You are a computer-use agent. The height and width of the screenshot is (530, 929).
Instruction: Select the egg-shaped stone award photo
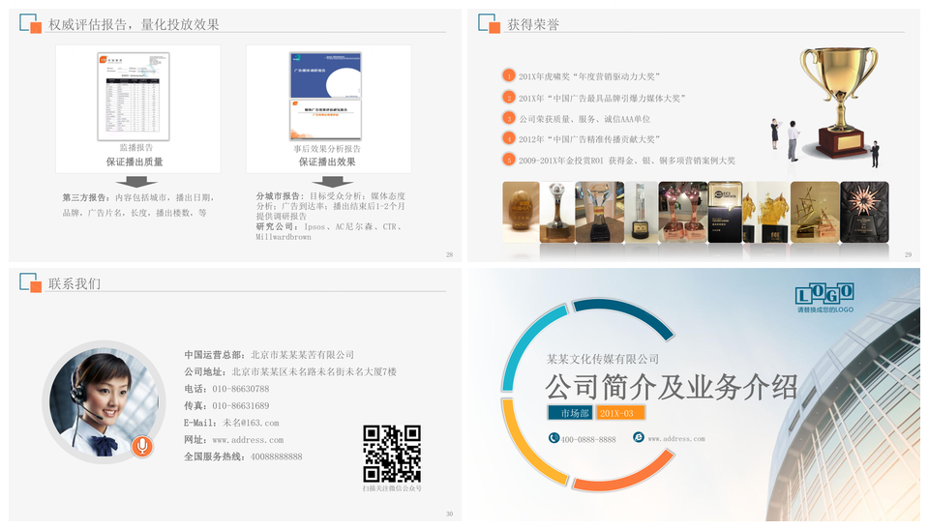[x=521, y=212]
